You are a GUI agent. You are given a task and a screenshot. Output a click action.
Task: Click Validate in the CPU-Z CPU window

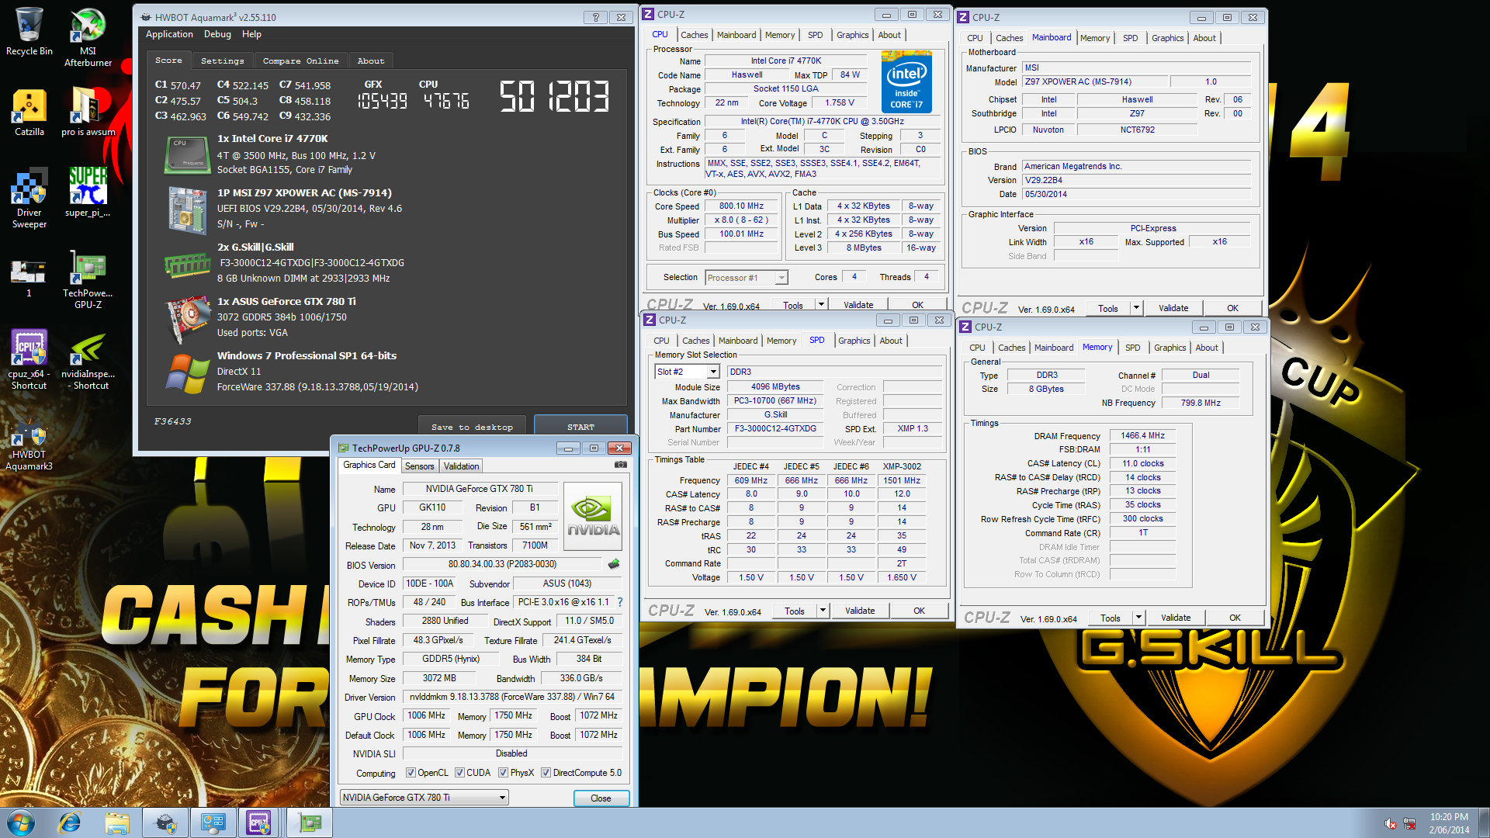tap(858, 305)
